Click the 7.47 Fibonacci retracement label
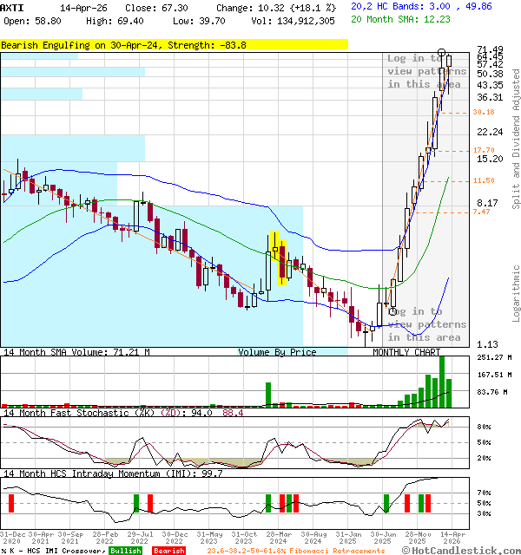 click(x=481, y=212)
